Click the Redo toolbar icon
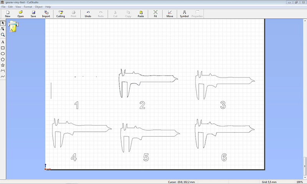The height and width of the screenshot is (184, 307). click(x=101, y=14)
